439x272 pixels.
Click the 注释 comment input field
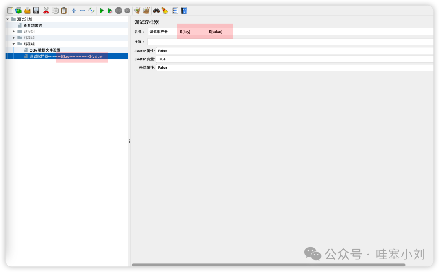(291, 41)
